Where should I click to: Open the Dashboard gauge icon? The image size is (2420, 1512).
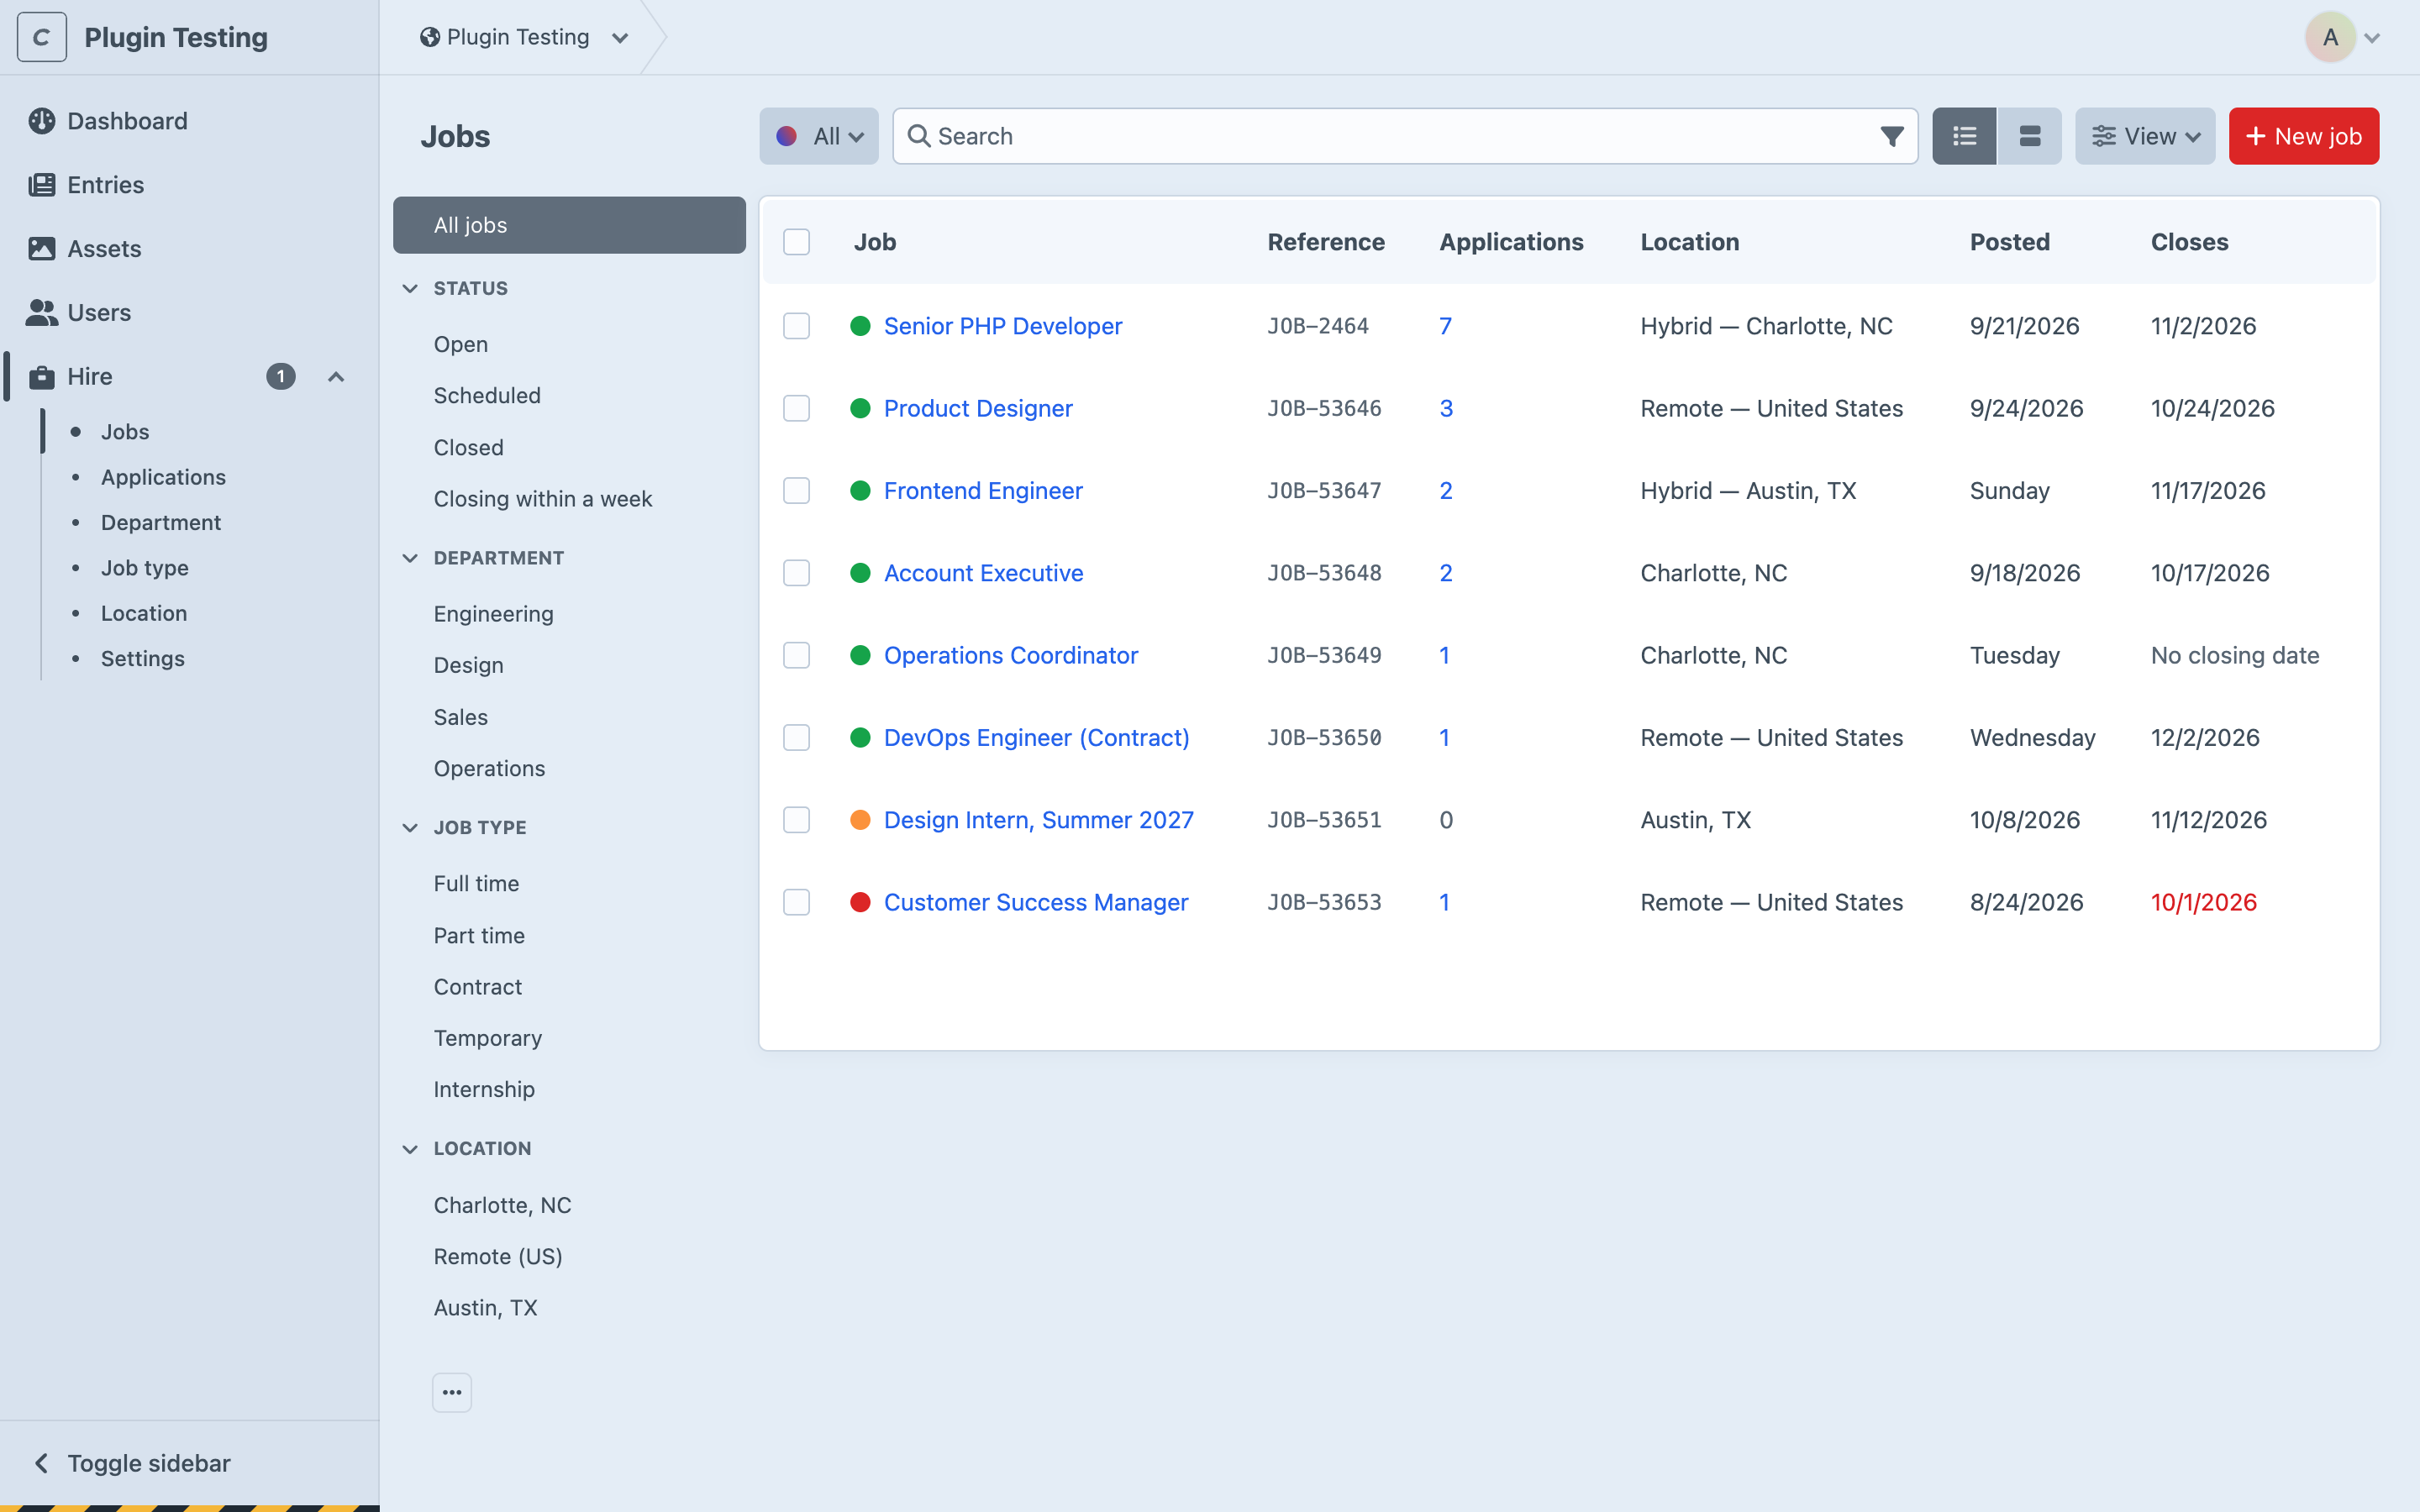coord(42,121)
